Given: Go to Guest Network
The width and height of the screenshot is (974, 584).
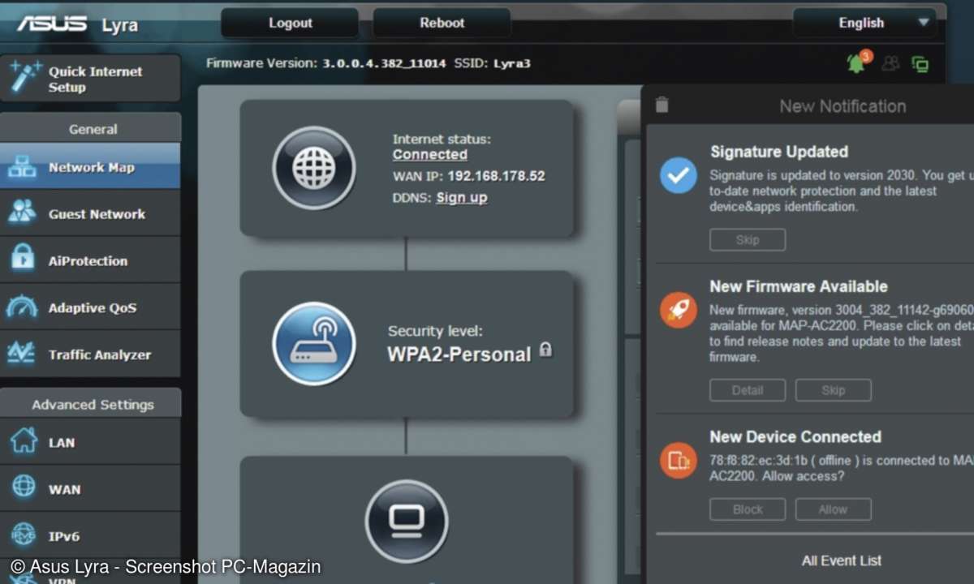Looking at the screenshot, I should coord(90,214).
